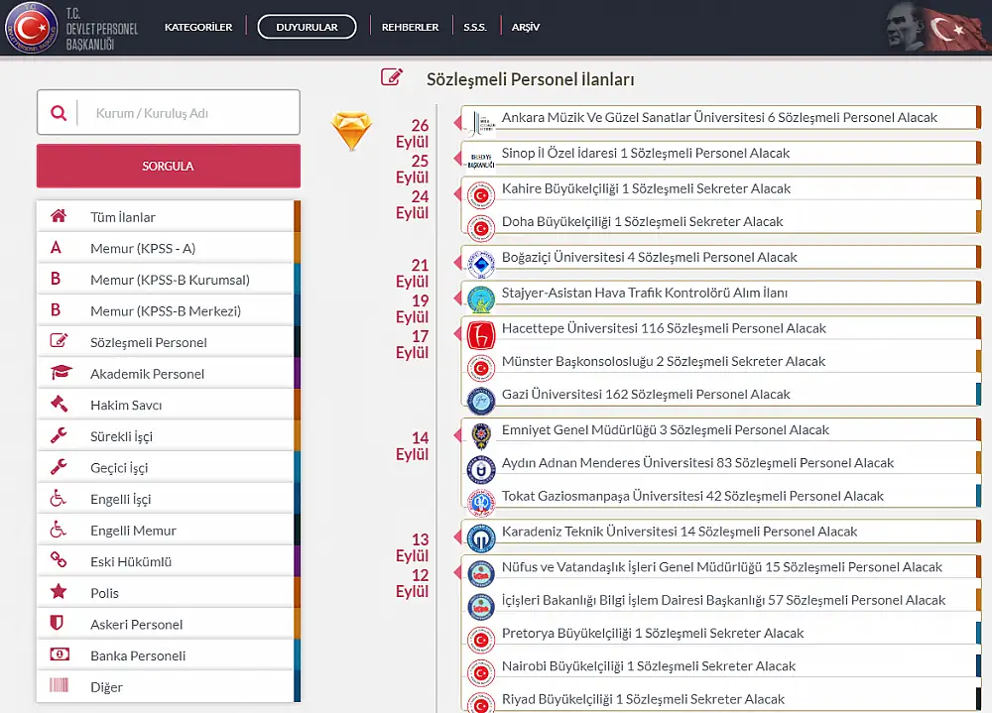The height and width of the screenshot is (713, 992).
Task: Click the star icon beside Polis
Action: (59, 592)
